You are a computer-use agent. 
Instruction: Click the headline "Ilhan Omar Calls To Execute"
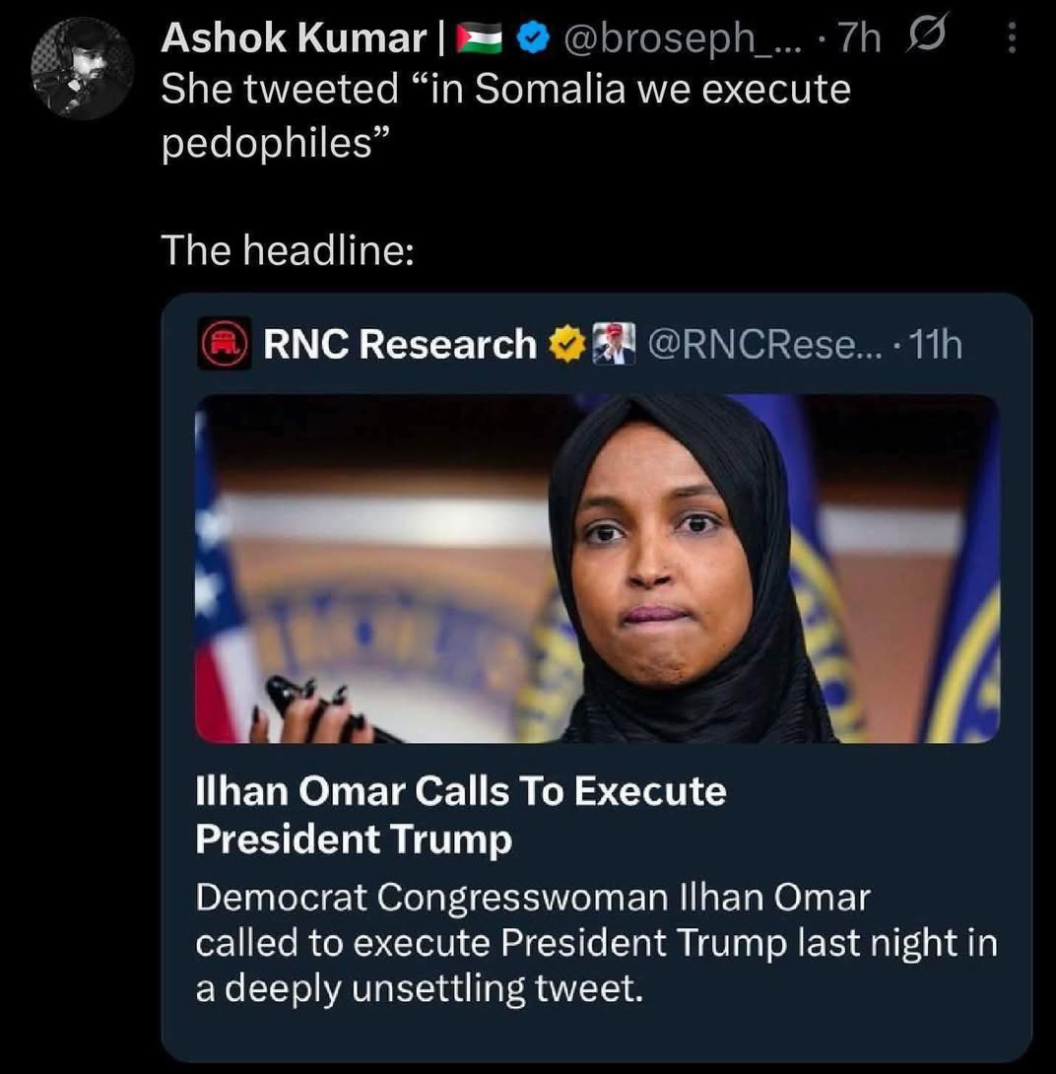click(460, 791)
